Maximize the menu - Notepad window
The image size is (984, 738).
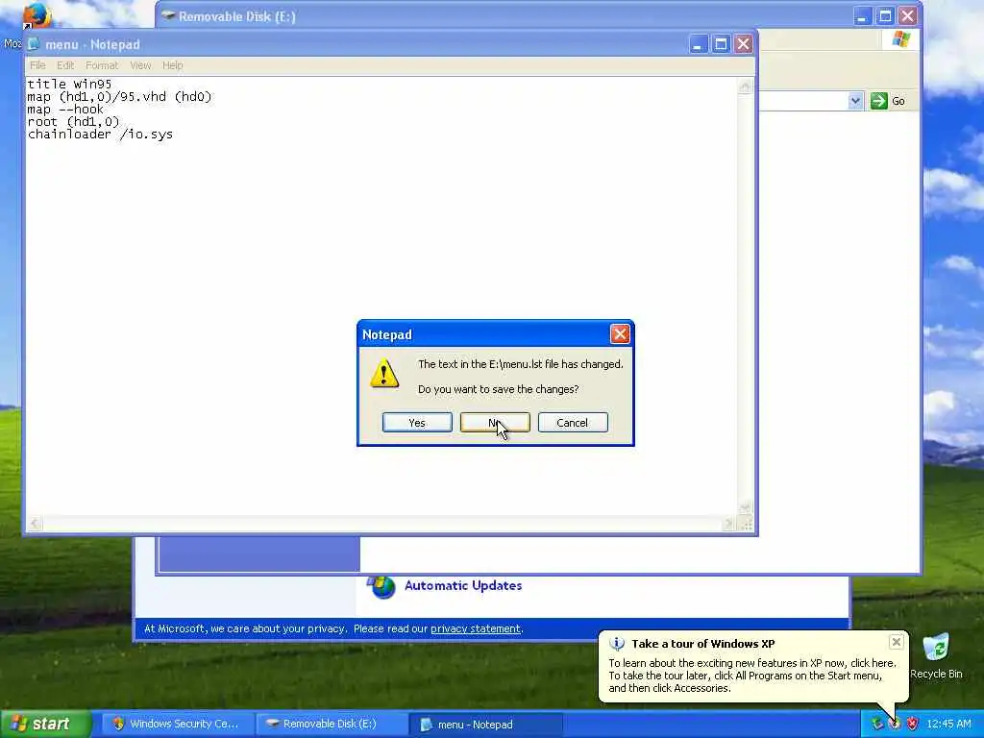click(x=721, y=44)
